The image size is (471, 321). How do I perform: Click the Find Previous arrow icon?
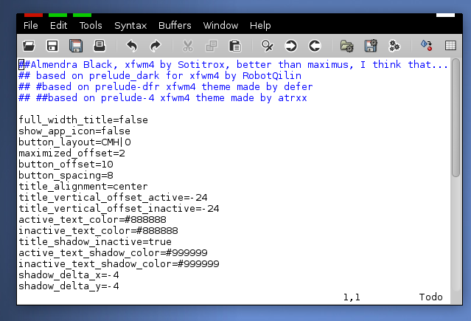315,46
